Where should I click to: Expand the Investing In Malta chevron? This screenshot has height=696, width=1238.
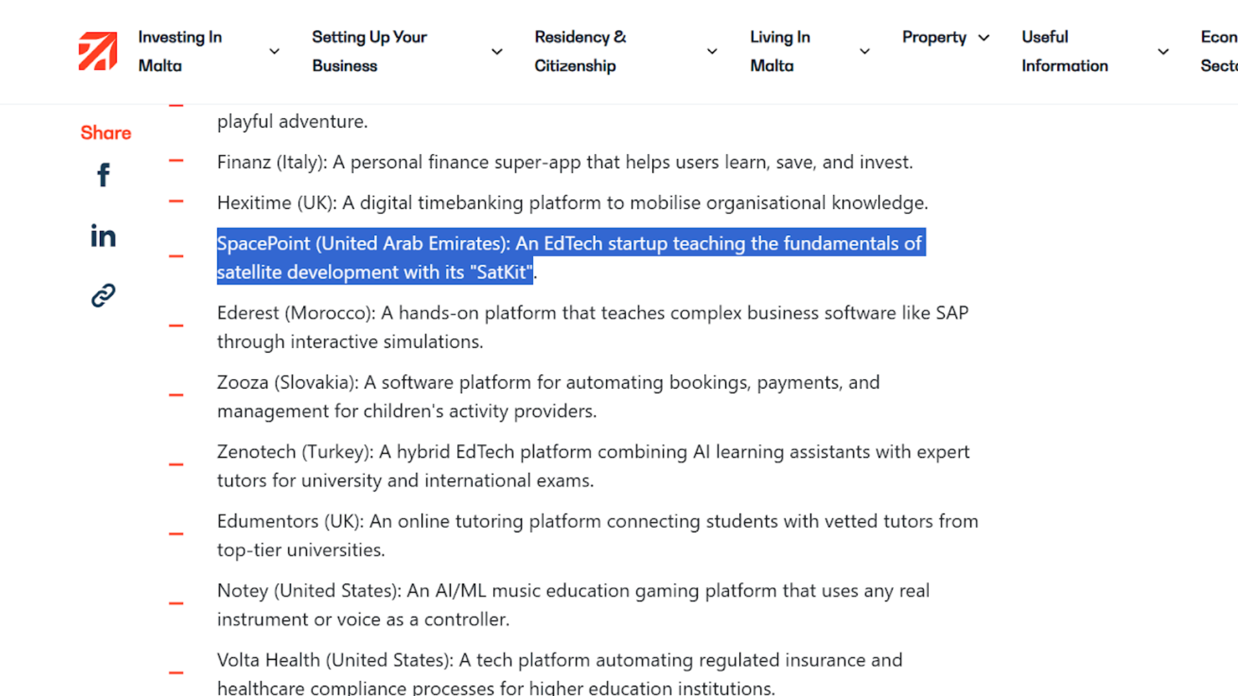click(x=275, y=52)
